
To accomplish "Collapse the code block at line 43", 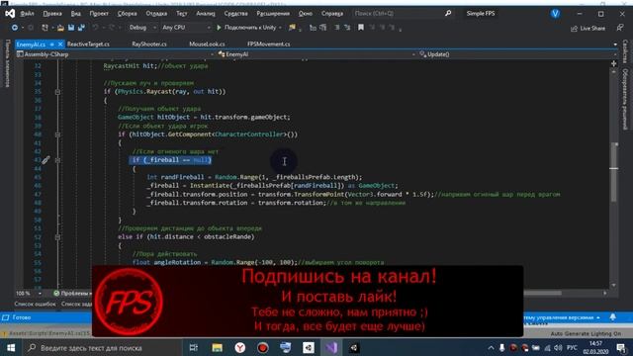I will [x=57, y=160].
